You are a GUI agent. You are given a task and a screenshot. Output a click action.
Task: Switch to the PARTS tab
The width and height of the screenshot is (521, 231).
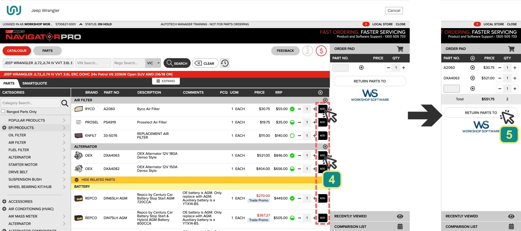tap(9, 83)
